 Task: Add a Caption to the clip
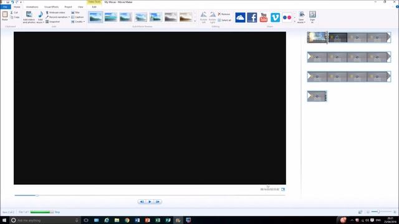(x=77, y=17)
